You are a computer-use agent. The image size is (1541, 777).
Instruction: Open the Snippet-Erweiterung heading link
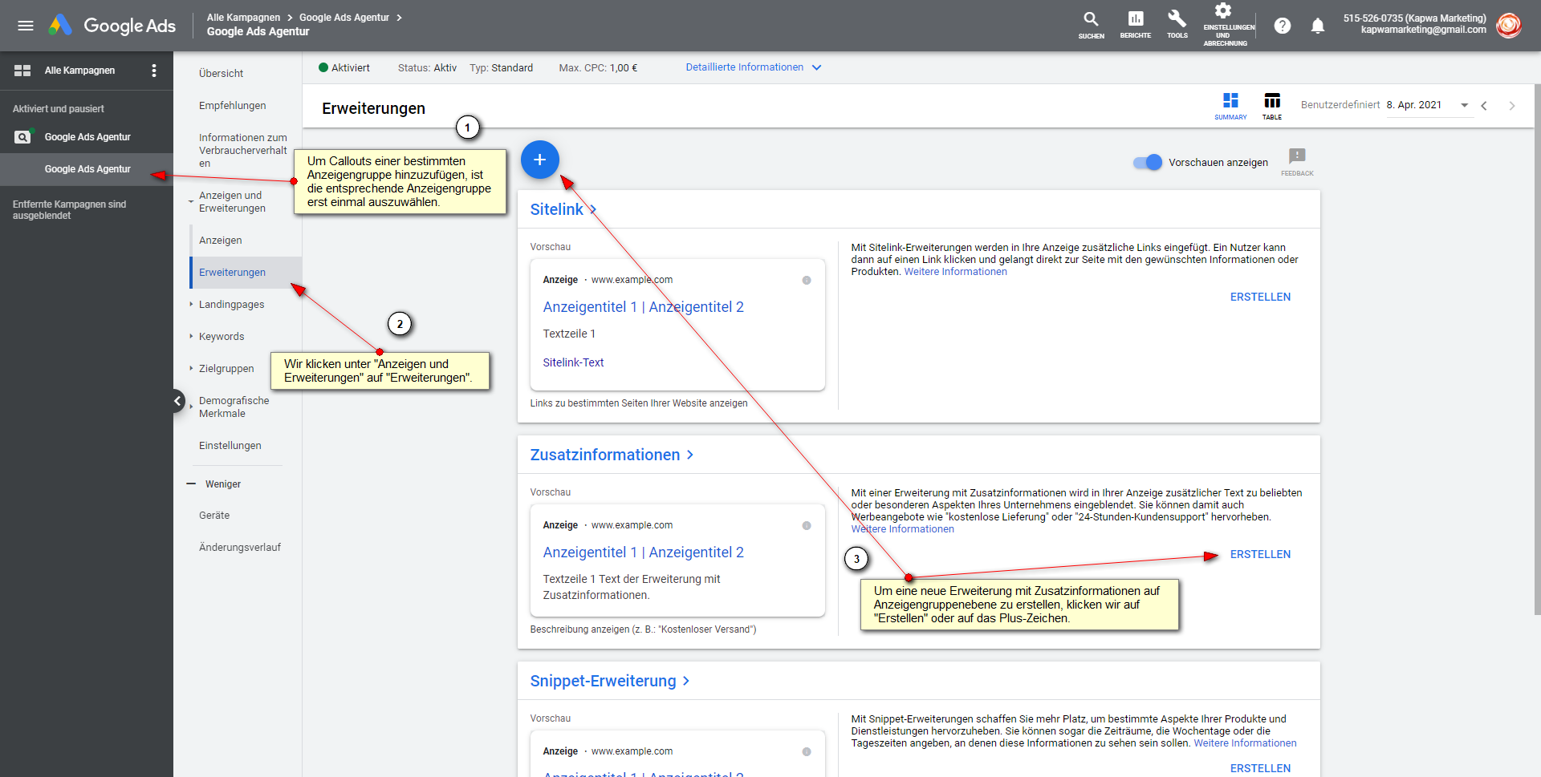tap(610, 681)
